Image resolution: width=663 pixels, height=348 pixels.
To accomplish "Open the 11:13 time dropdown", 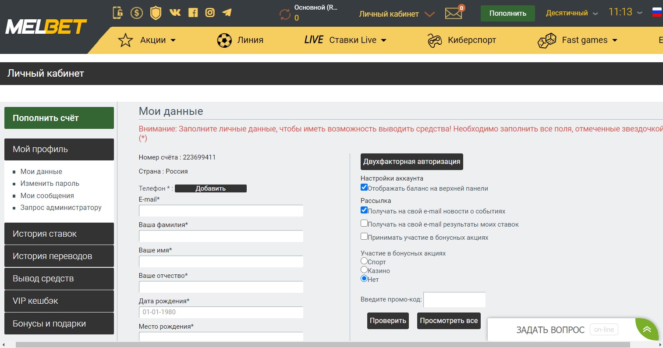I will pyautogui.click(x=625, y=12).
